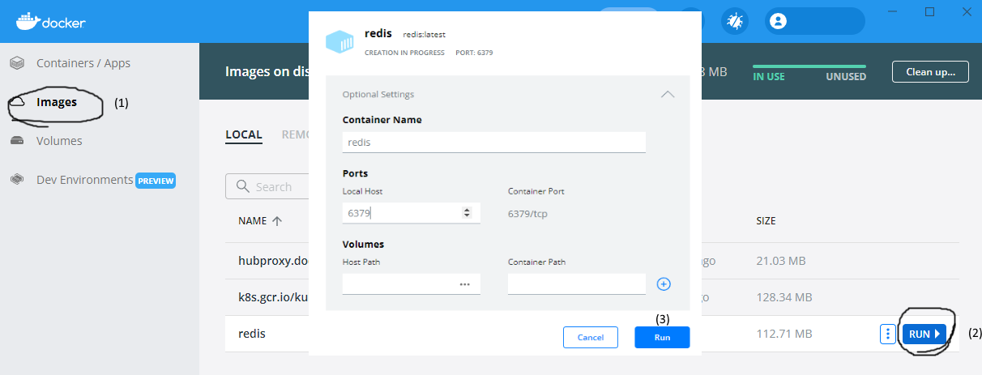Click the Local Host port field
The height and width of the screenshot is (375, 982).
click(412, 213)
